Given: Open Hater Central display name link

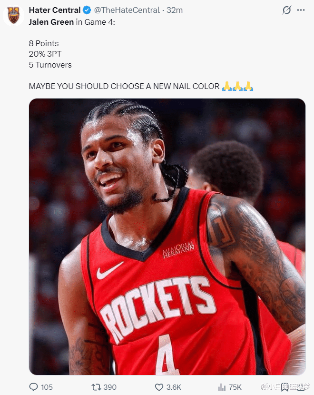Looking at the screenshot, I should [x=55, y=10].
